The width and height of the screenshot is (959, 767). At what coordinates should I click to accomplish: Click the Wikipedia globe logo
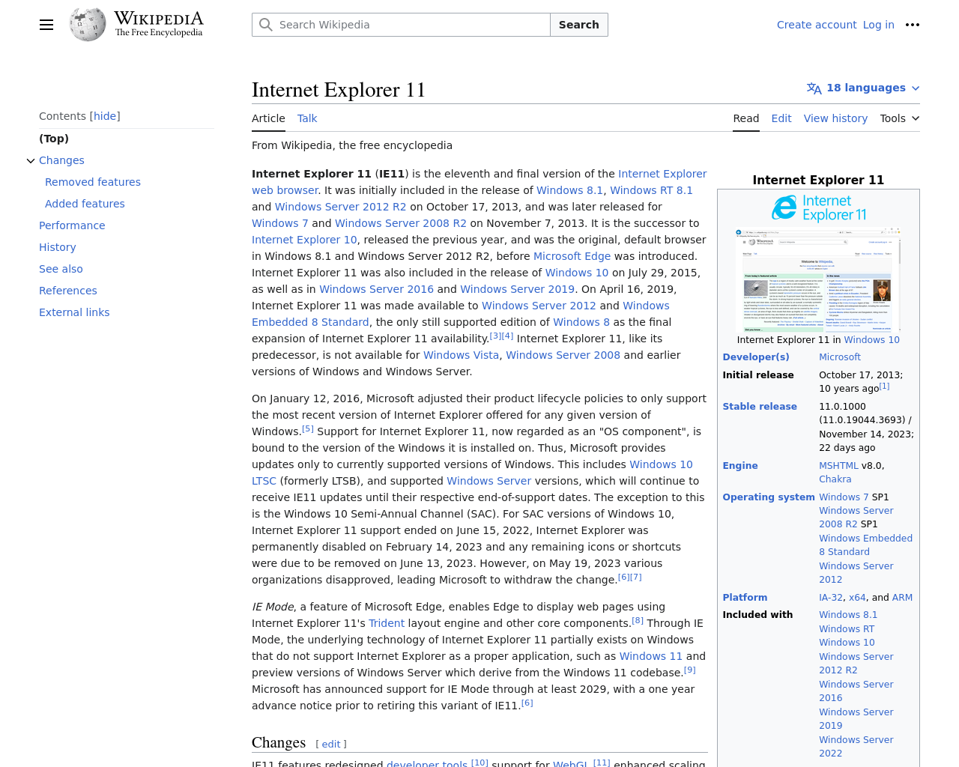88,25
